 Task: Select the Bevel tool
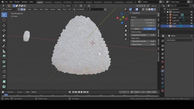[4, 67]
